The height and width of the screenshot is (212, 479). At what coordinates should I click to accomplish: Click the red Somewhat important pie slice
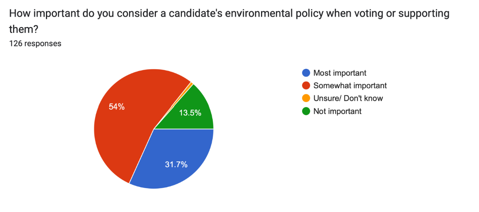(126, 134)
